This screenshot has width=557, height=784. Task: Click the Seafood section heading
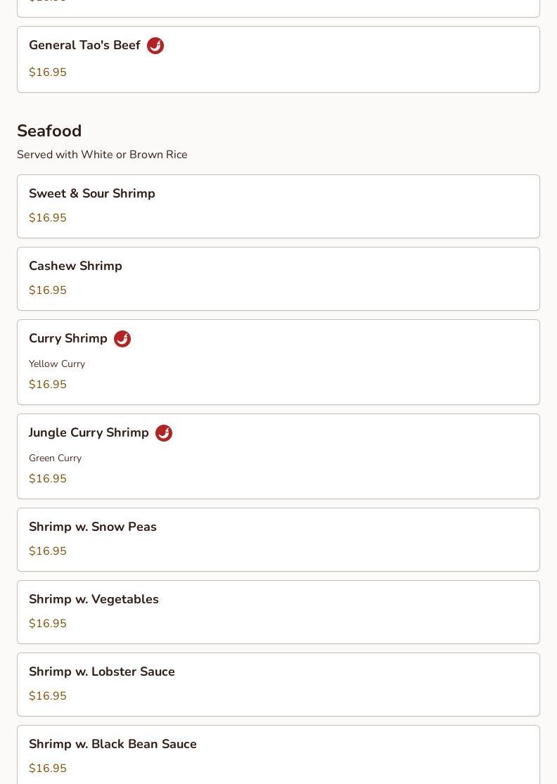49,131
